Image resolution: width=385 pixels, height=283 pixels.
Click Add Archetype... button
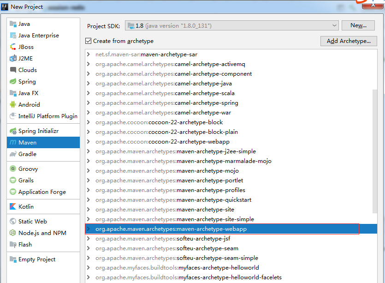click(349, 41)
